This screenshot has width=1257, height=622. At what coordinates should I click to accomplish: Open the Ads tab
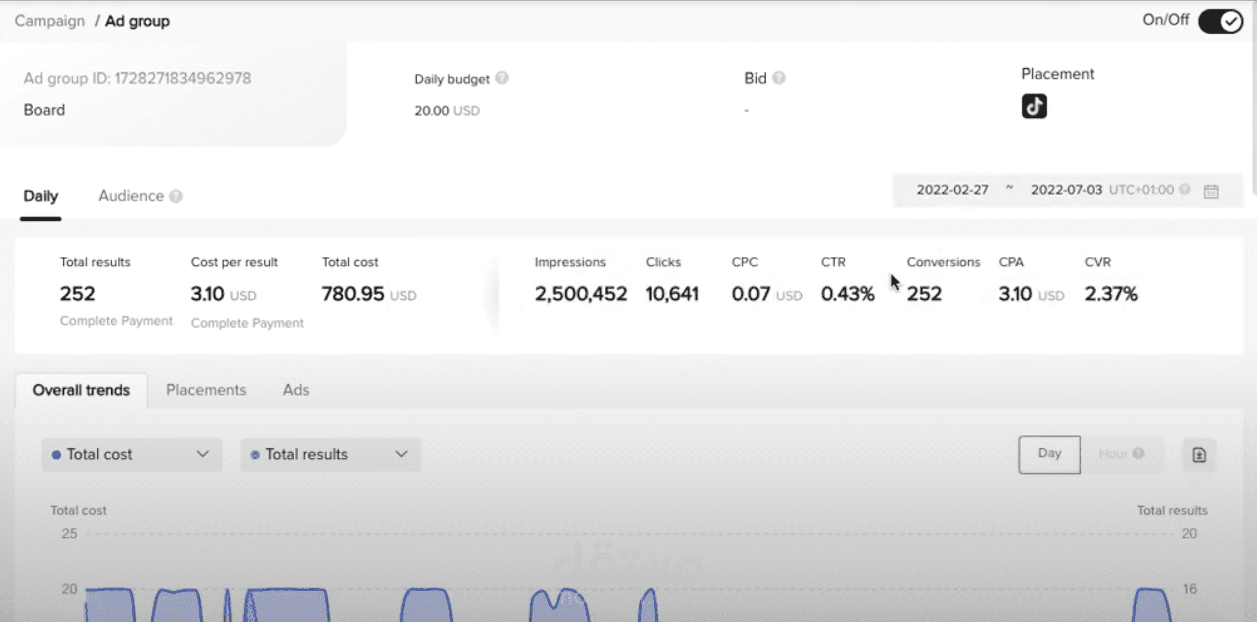(296, 390)
